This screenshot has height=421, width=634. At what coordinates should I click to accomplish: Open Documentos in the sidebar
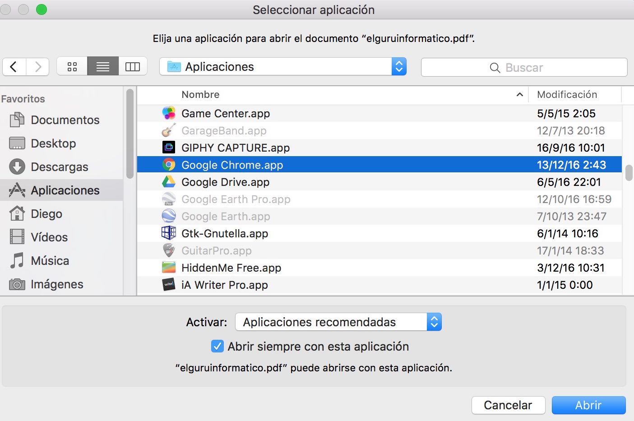(61, 120)
